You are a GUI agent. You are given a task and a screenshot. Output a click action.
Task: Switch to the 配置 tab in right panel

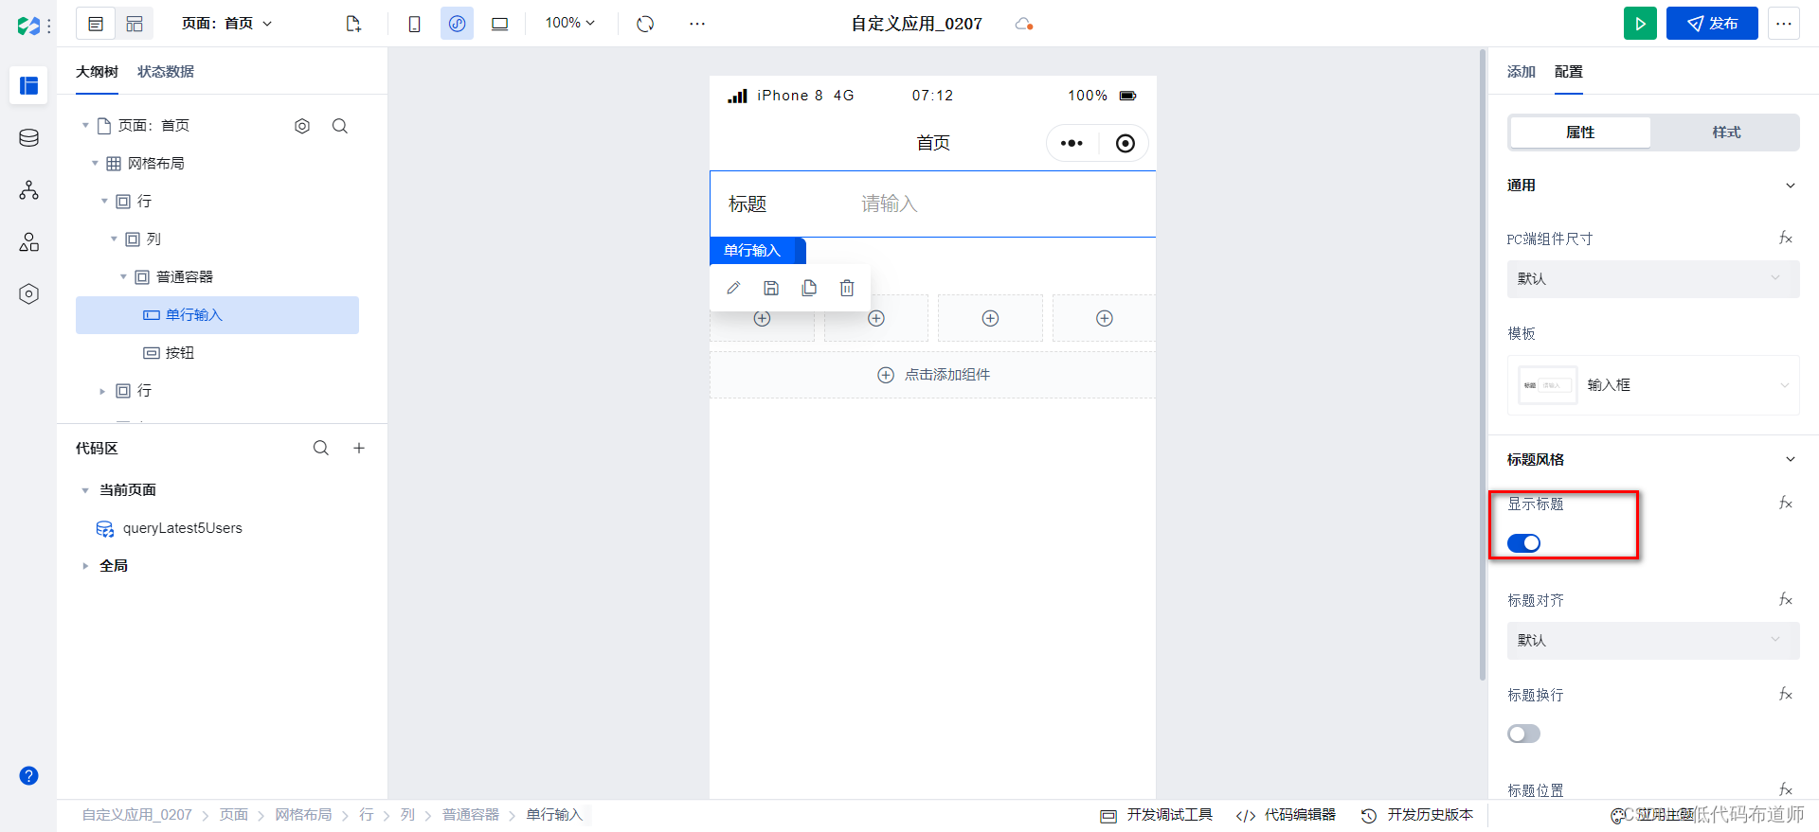pyautogui.click(x=1568, y=72)
